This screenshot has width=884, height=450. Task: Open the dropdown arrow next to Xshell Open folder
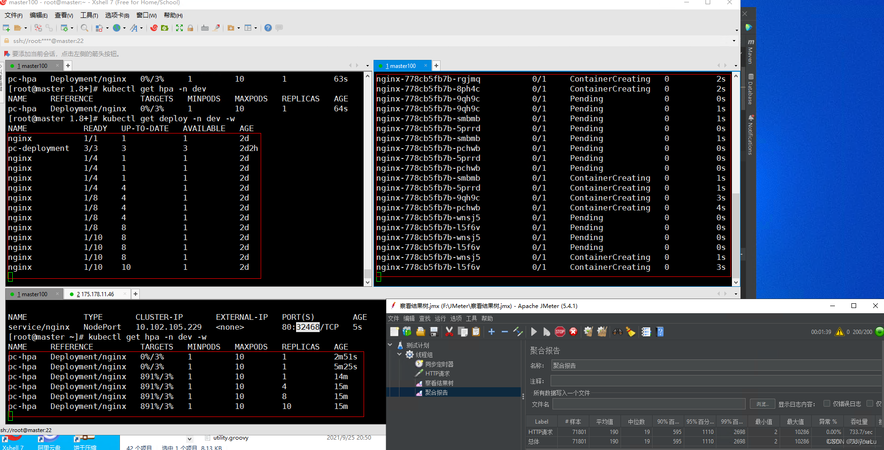[25, 28]
